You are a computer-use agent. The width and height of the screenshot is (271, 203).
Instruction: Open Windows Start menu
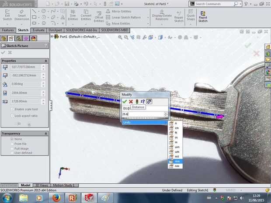tap(7, 198)
